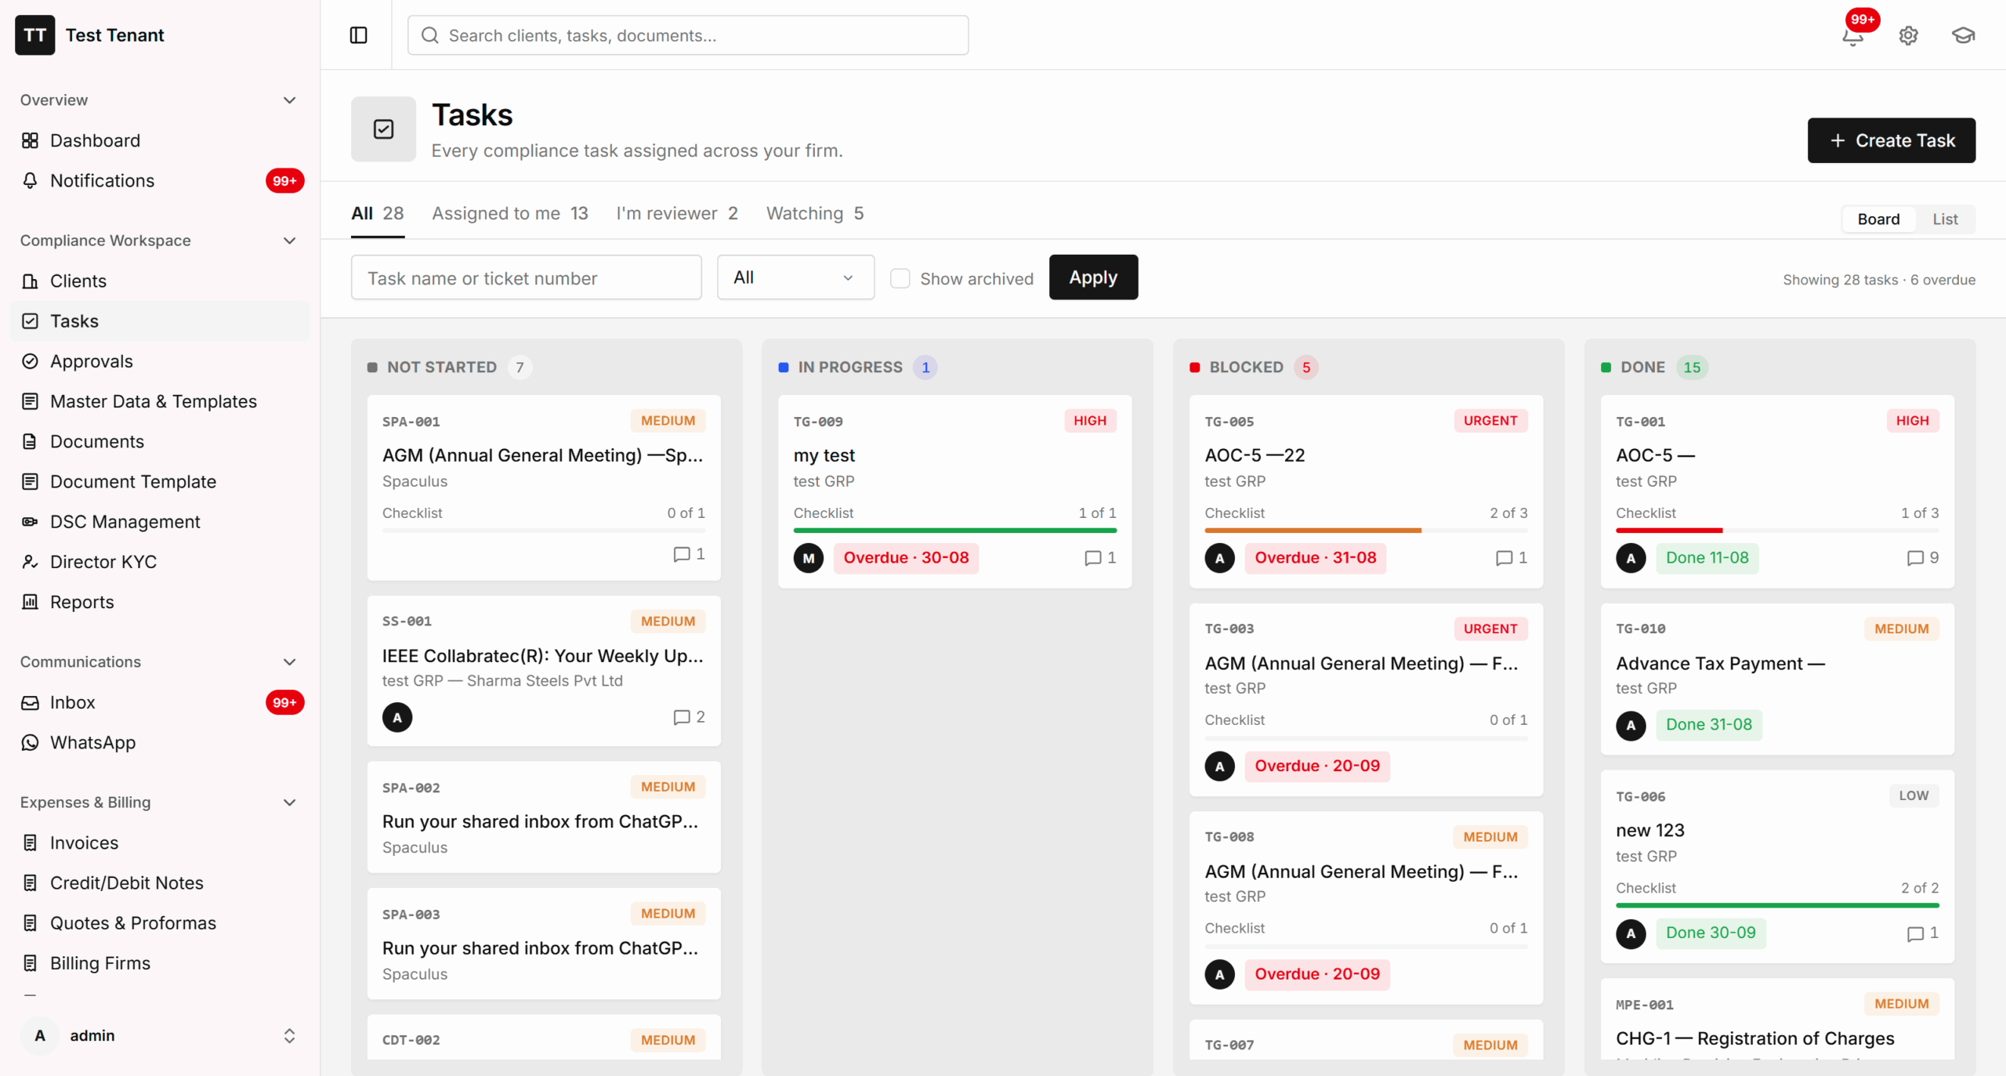Image resolution: width=2006 pixels, height=1076 pixels.
Task: Select the Watching tab
Action: tap(815, 213)
